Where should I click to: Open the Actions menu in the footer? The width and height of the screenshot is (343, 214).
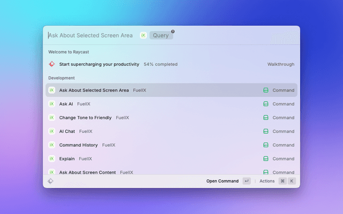[267, 181]
